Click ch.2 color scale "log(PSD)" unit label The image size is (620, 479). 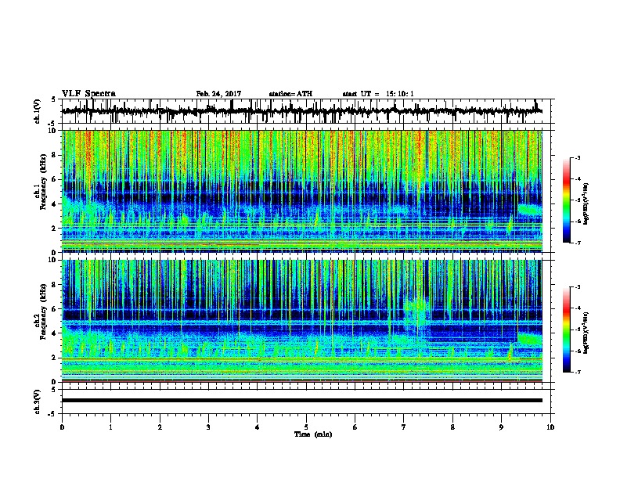[586, 333]
